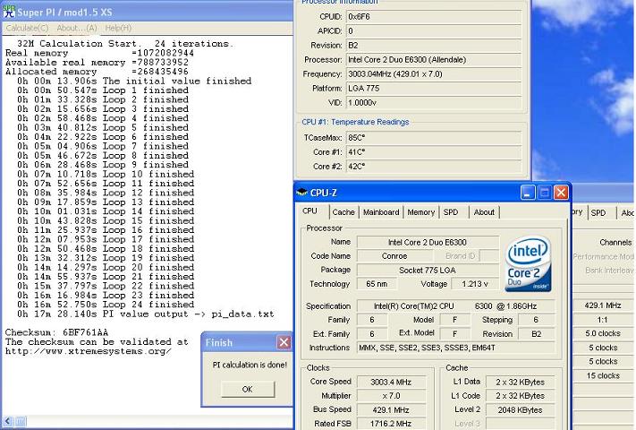Switch to the Mainboard tab in CPU-Z
The image size is (636, 430).
[381, 212]
